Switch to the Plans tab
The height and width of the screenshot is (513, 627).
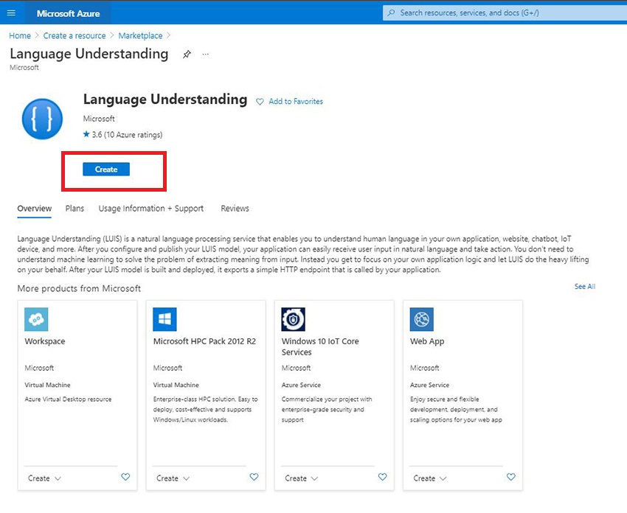[75, 209]
